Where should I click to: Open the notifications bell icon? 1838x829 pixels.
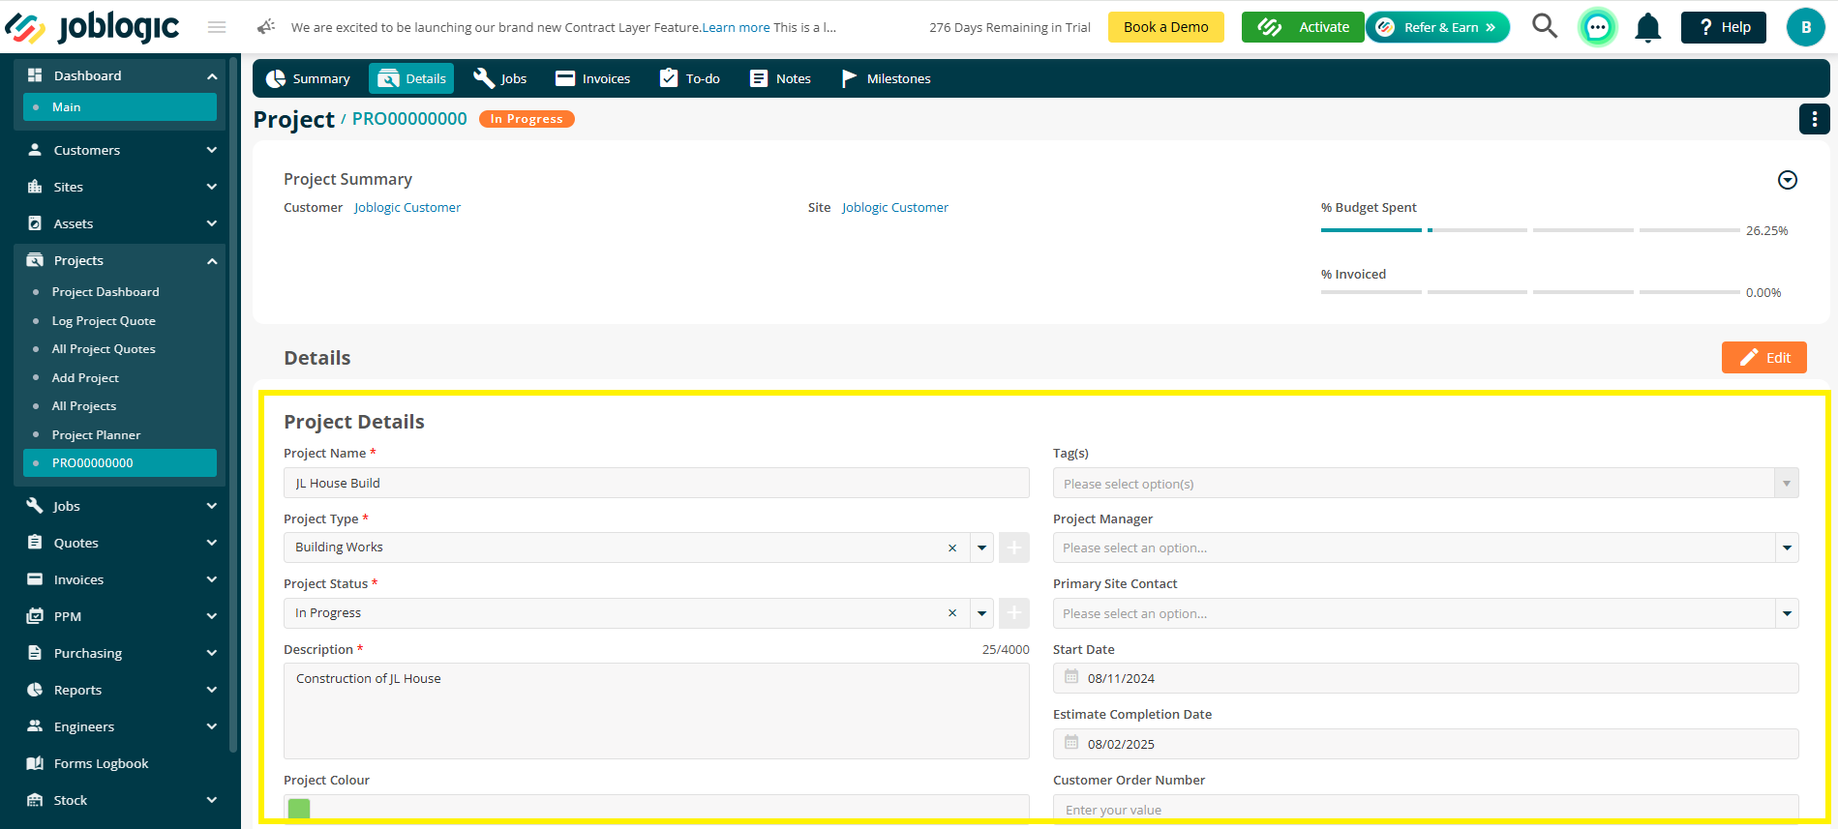coord(1647,27)
